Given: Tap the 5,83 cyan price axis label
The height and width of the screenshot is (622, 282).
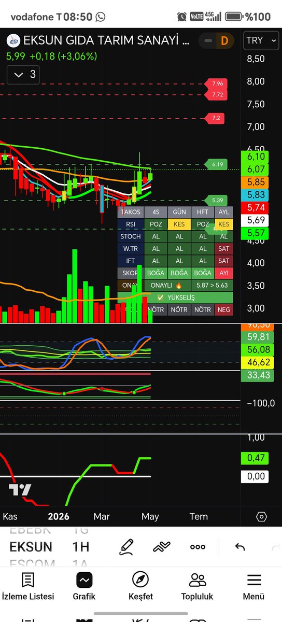Looking at the screenshot, I should click(256, 195).
